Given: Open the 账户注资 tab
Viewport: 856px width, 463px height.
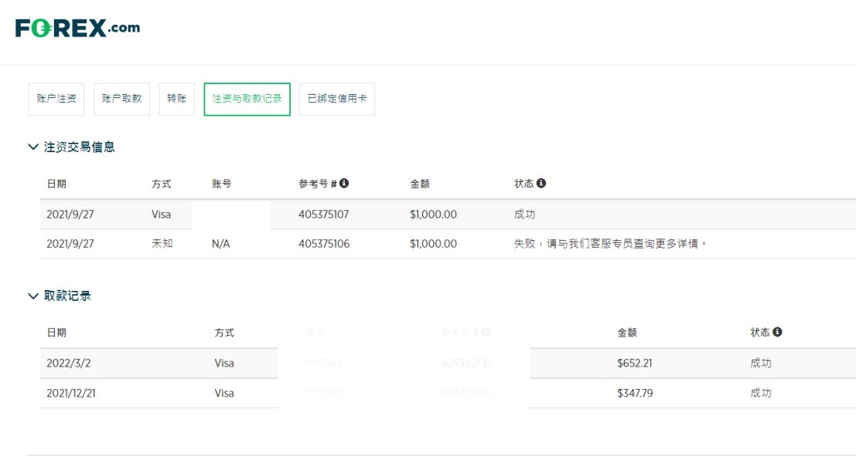Looking at the screenshot, I should tap(56, 99).
